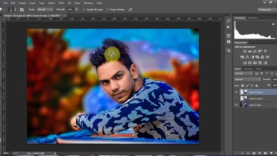Image resolution: width=277 pixels, height=156 pixels.
Task: Add a Channel Mixer adjustment
Action: (263, 57)
